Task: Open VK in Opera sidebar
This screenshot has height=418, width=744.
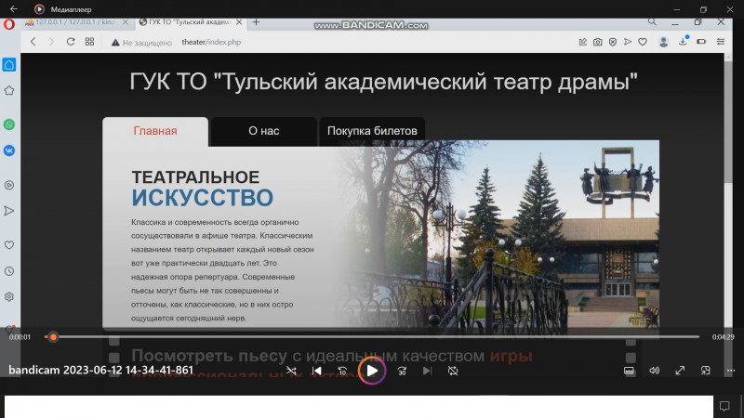Action: (x=9, y=150)
